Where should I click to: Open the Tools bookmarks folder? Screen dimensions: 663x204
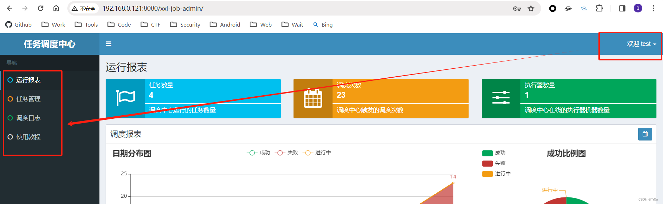(86, 25)
